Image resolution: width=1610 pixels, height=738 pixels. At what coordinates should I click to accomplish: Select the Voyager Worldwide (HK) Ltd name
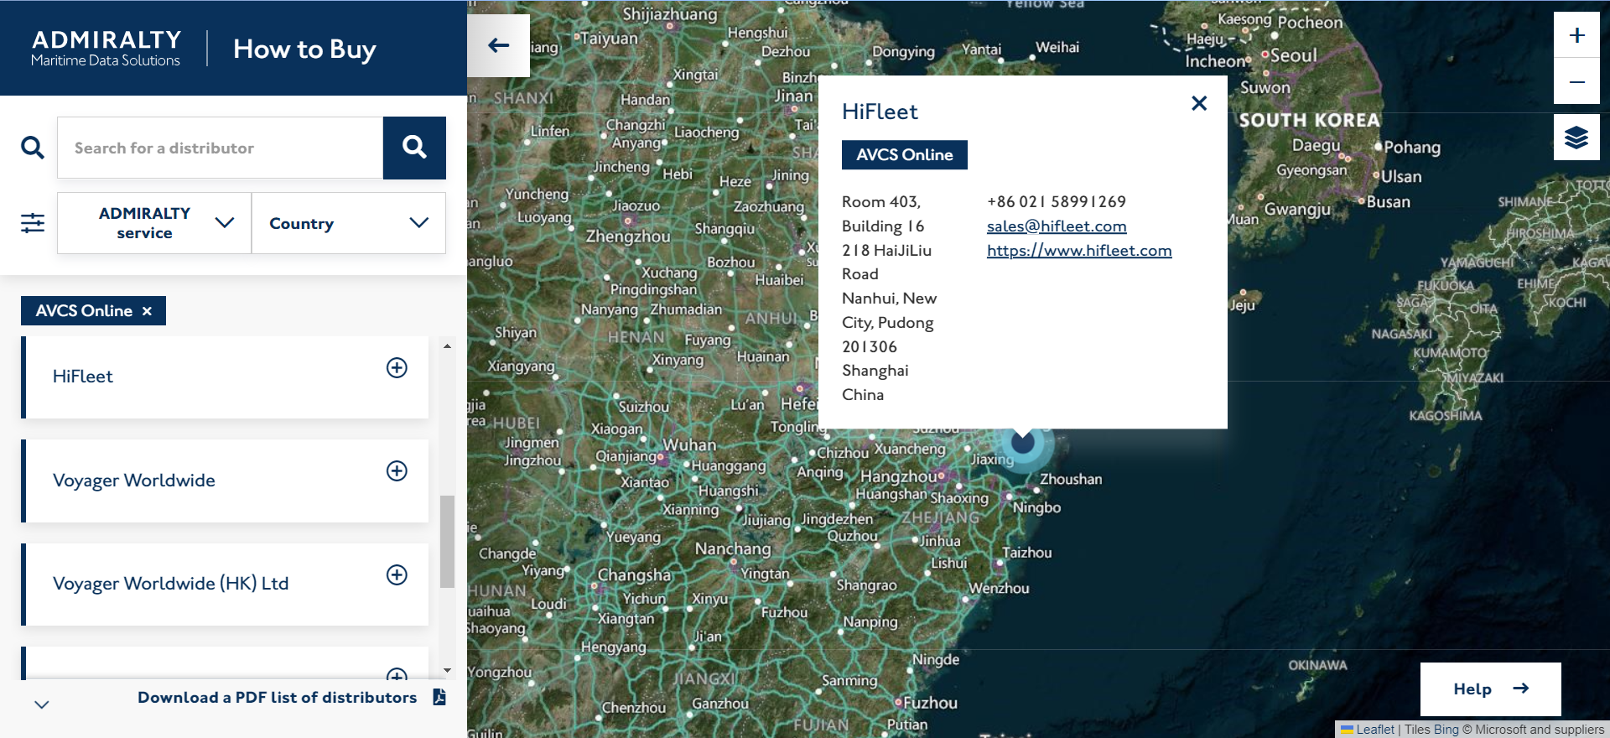(x=170, y=584)
